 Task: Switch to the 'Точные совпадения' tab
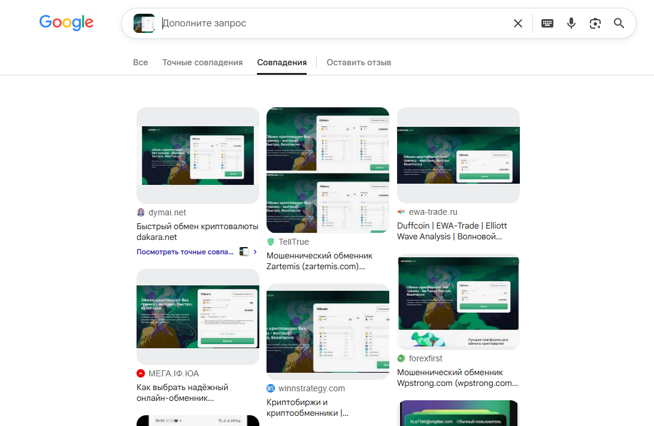(x=202, y=63)
